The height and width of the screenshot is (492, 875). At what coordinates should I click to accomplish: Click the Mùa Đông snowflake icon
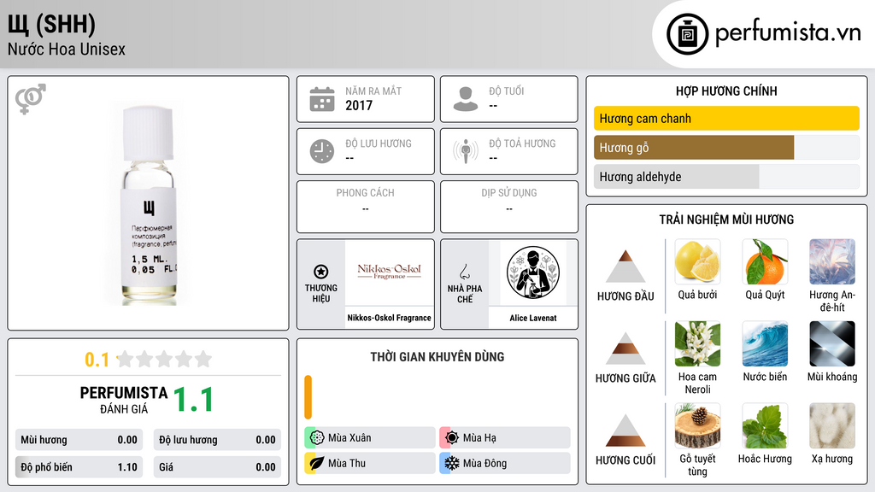point(452,463)
